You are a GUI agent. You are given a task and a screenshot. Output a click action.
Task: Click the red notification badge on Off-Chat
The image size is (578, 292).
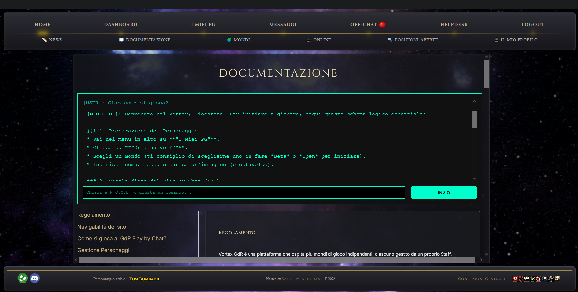click(382, 24)
